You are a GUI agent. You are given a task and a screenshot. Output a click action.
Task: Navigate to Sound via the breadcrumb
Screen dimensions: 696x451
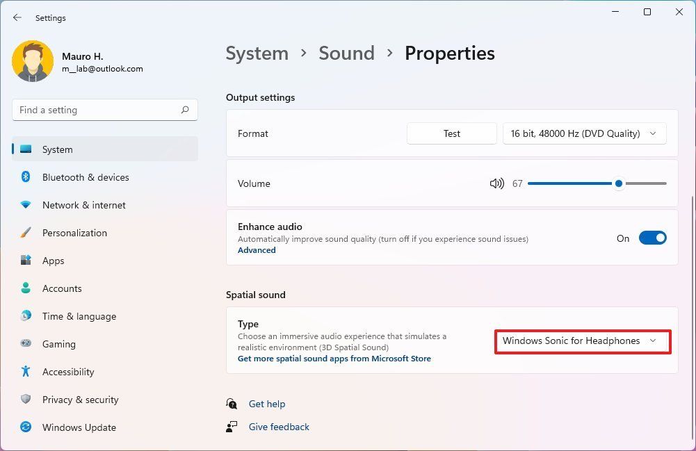[346, 53]
